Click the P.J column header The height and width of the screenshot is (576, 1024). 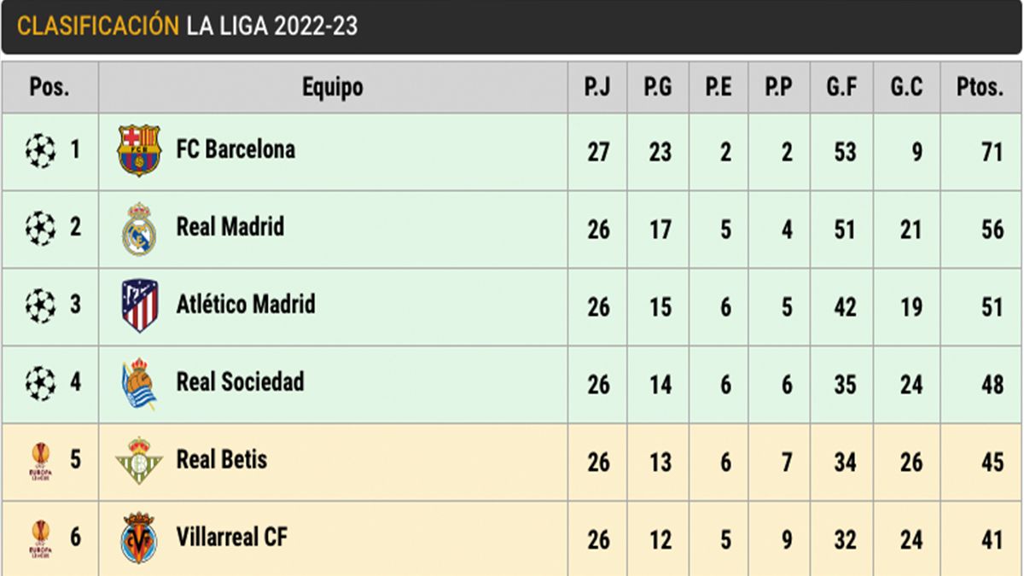click(596, 87)
